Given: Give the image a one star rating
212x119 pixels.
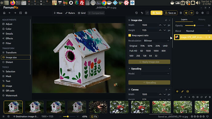Looking at the screenshot, I should [x=192, y=117].
